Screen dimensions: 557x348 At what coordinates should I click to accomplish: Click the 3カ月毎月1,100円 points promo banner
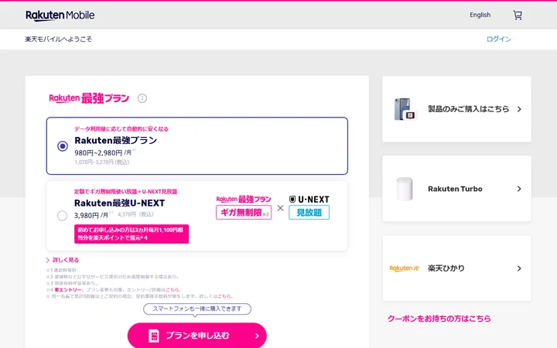pyautogui.click(x=132, y=234)
